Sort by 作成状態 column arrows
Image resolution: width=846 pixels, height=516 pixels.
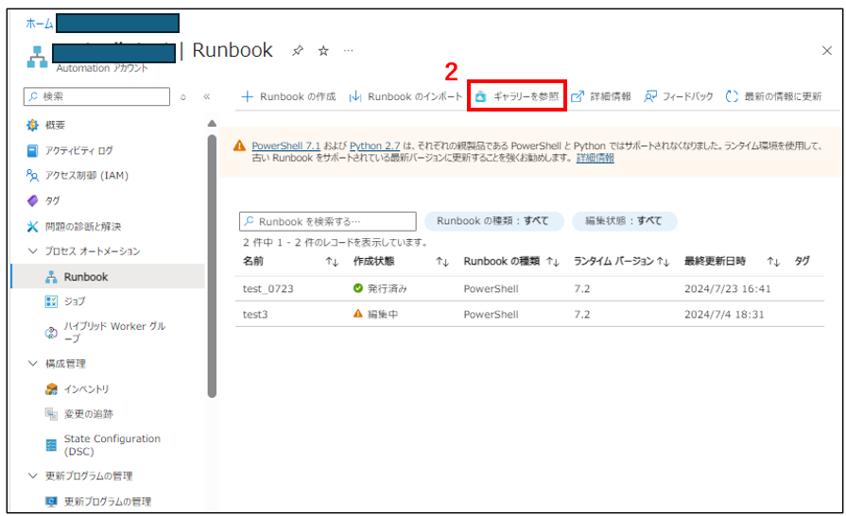click(x=442, y=262)
